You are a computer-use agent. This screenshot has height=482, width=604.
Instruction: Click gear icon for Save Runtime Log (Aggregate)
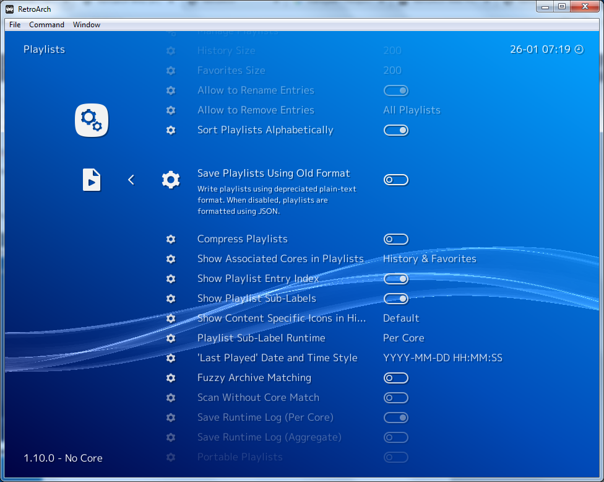point(171,437)
